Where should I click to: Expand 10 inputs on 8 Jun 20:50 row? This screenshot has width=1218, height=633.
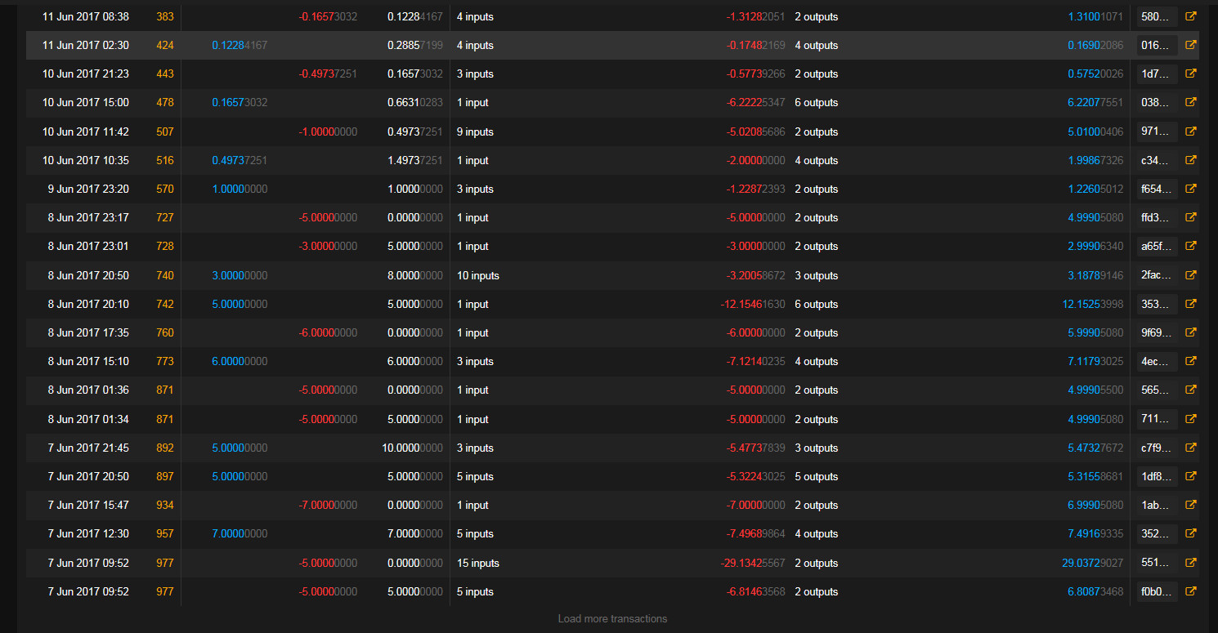pyautogui.click(x=478, y=275)
